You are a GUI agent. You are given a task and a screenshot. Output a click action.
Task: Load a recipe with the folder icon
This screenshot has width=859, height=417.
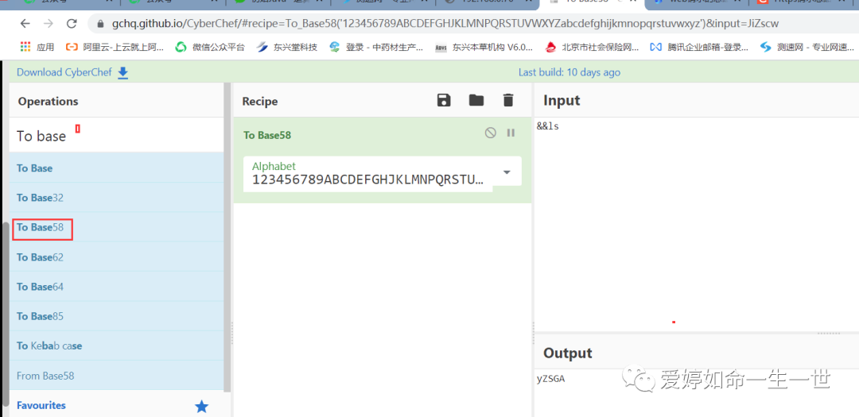(476, 100)
